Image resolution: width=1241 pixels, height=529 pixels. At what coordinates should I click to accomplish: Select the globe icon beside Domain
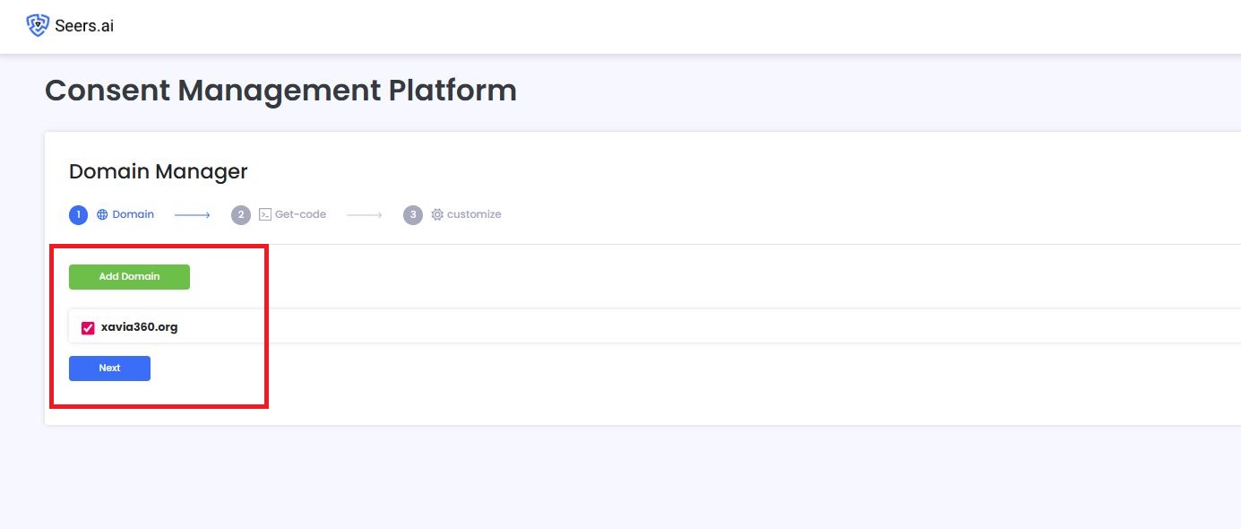point(101,214)
